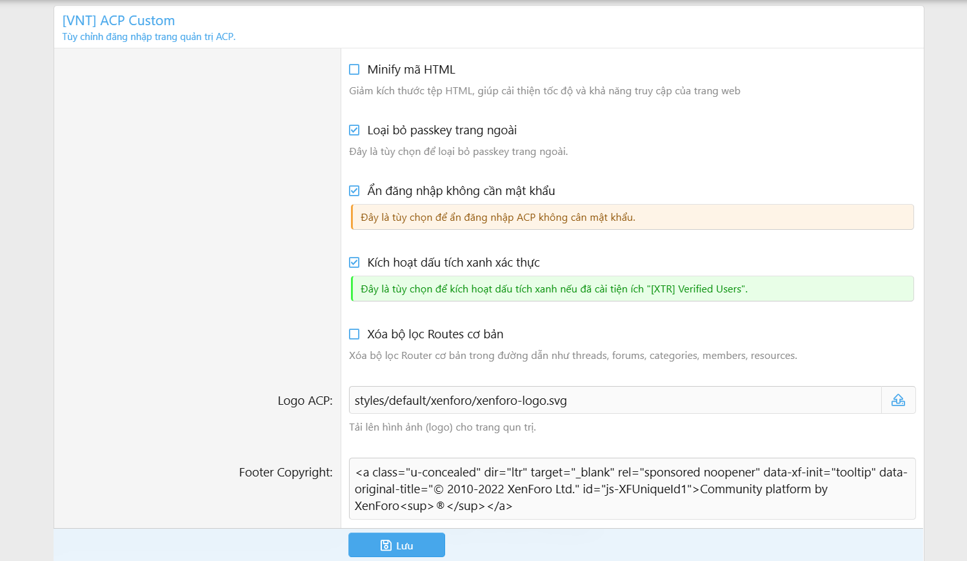Click the Logo ACP: field label
Image resolution: width=967 pixels, height=561 pixels.
tap(305, 401)
